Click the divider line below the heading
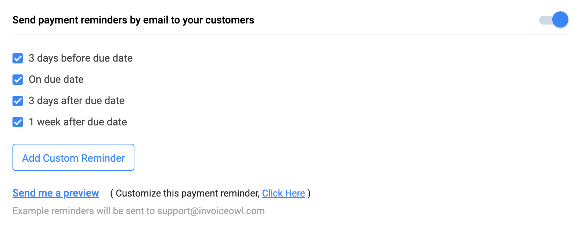The width and height of the screenshot is (578, 231). (290, 35)
